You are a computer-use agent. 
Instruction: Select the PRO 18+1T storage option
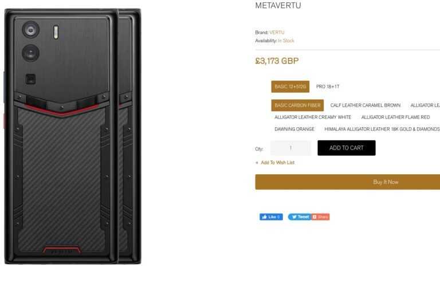[x=328, y=87]
